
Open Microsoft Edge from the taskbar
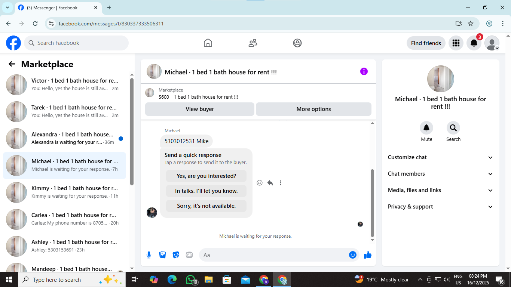(x=172, y=280)
